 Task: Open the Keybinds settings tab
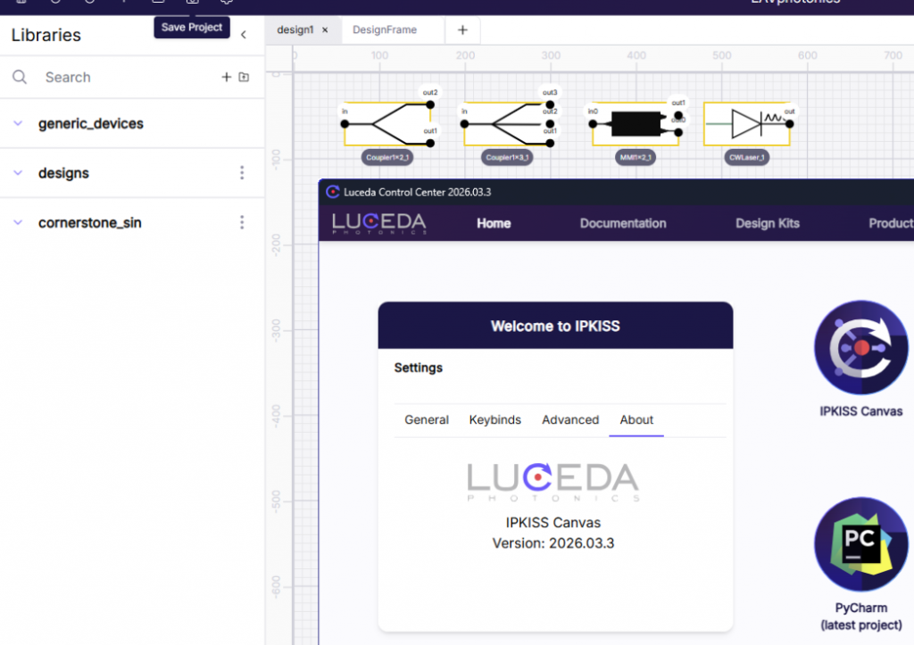[x=494, y=420]
